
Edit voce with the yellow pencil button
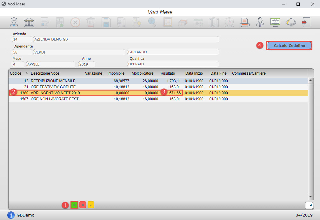(x=91, y=205)
